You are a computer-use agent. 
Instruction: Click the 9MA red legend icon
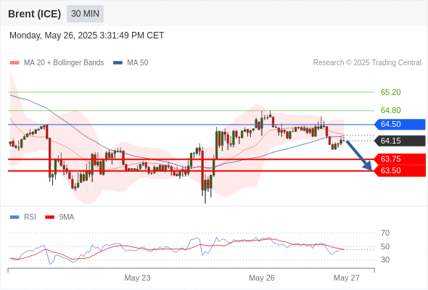[x=49, y=217]
